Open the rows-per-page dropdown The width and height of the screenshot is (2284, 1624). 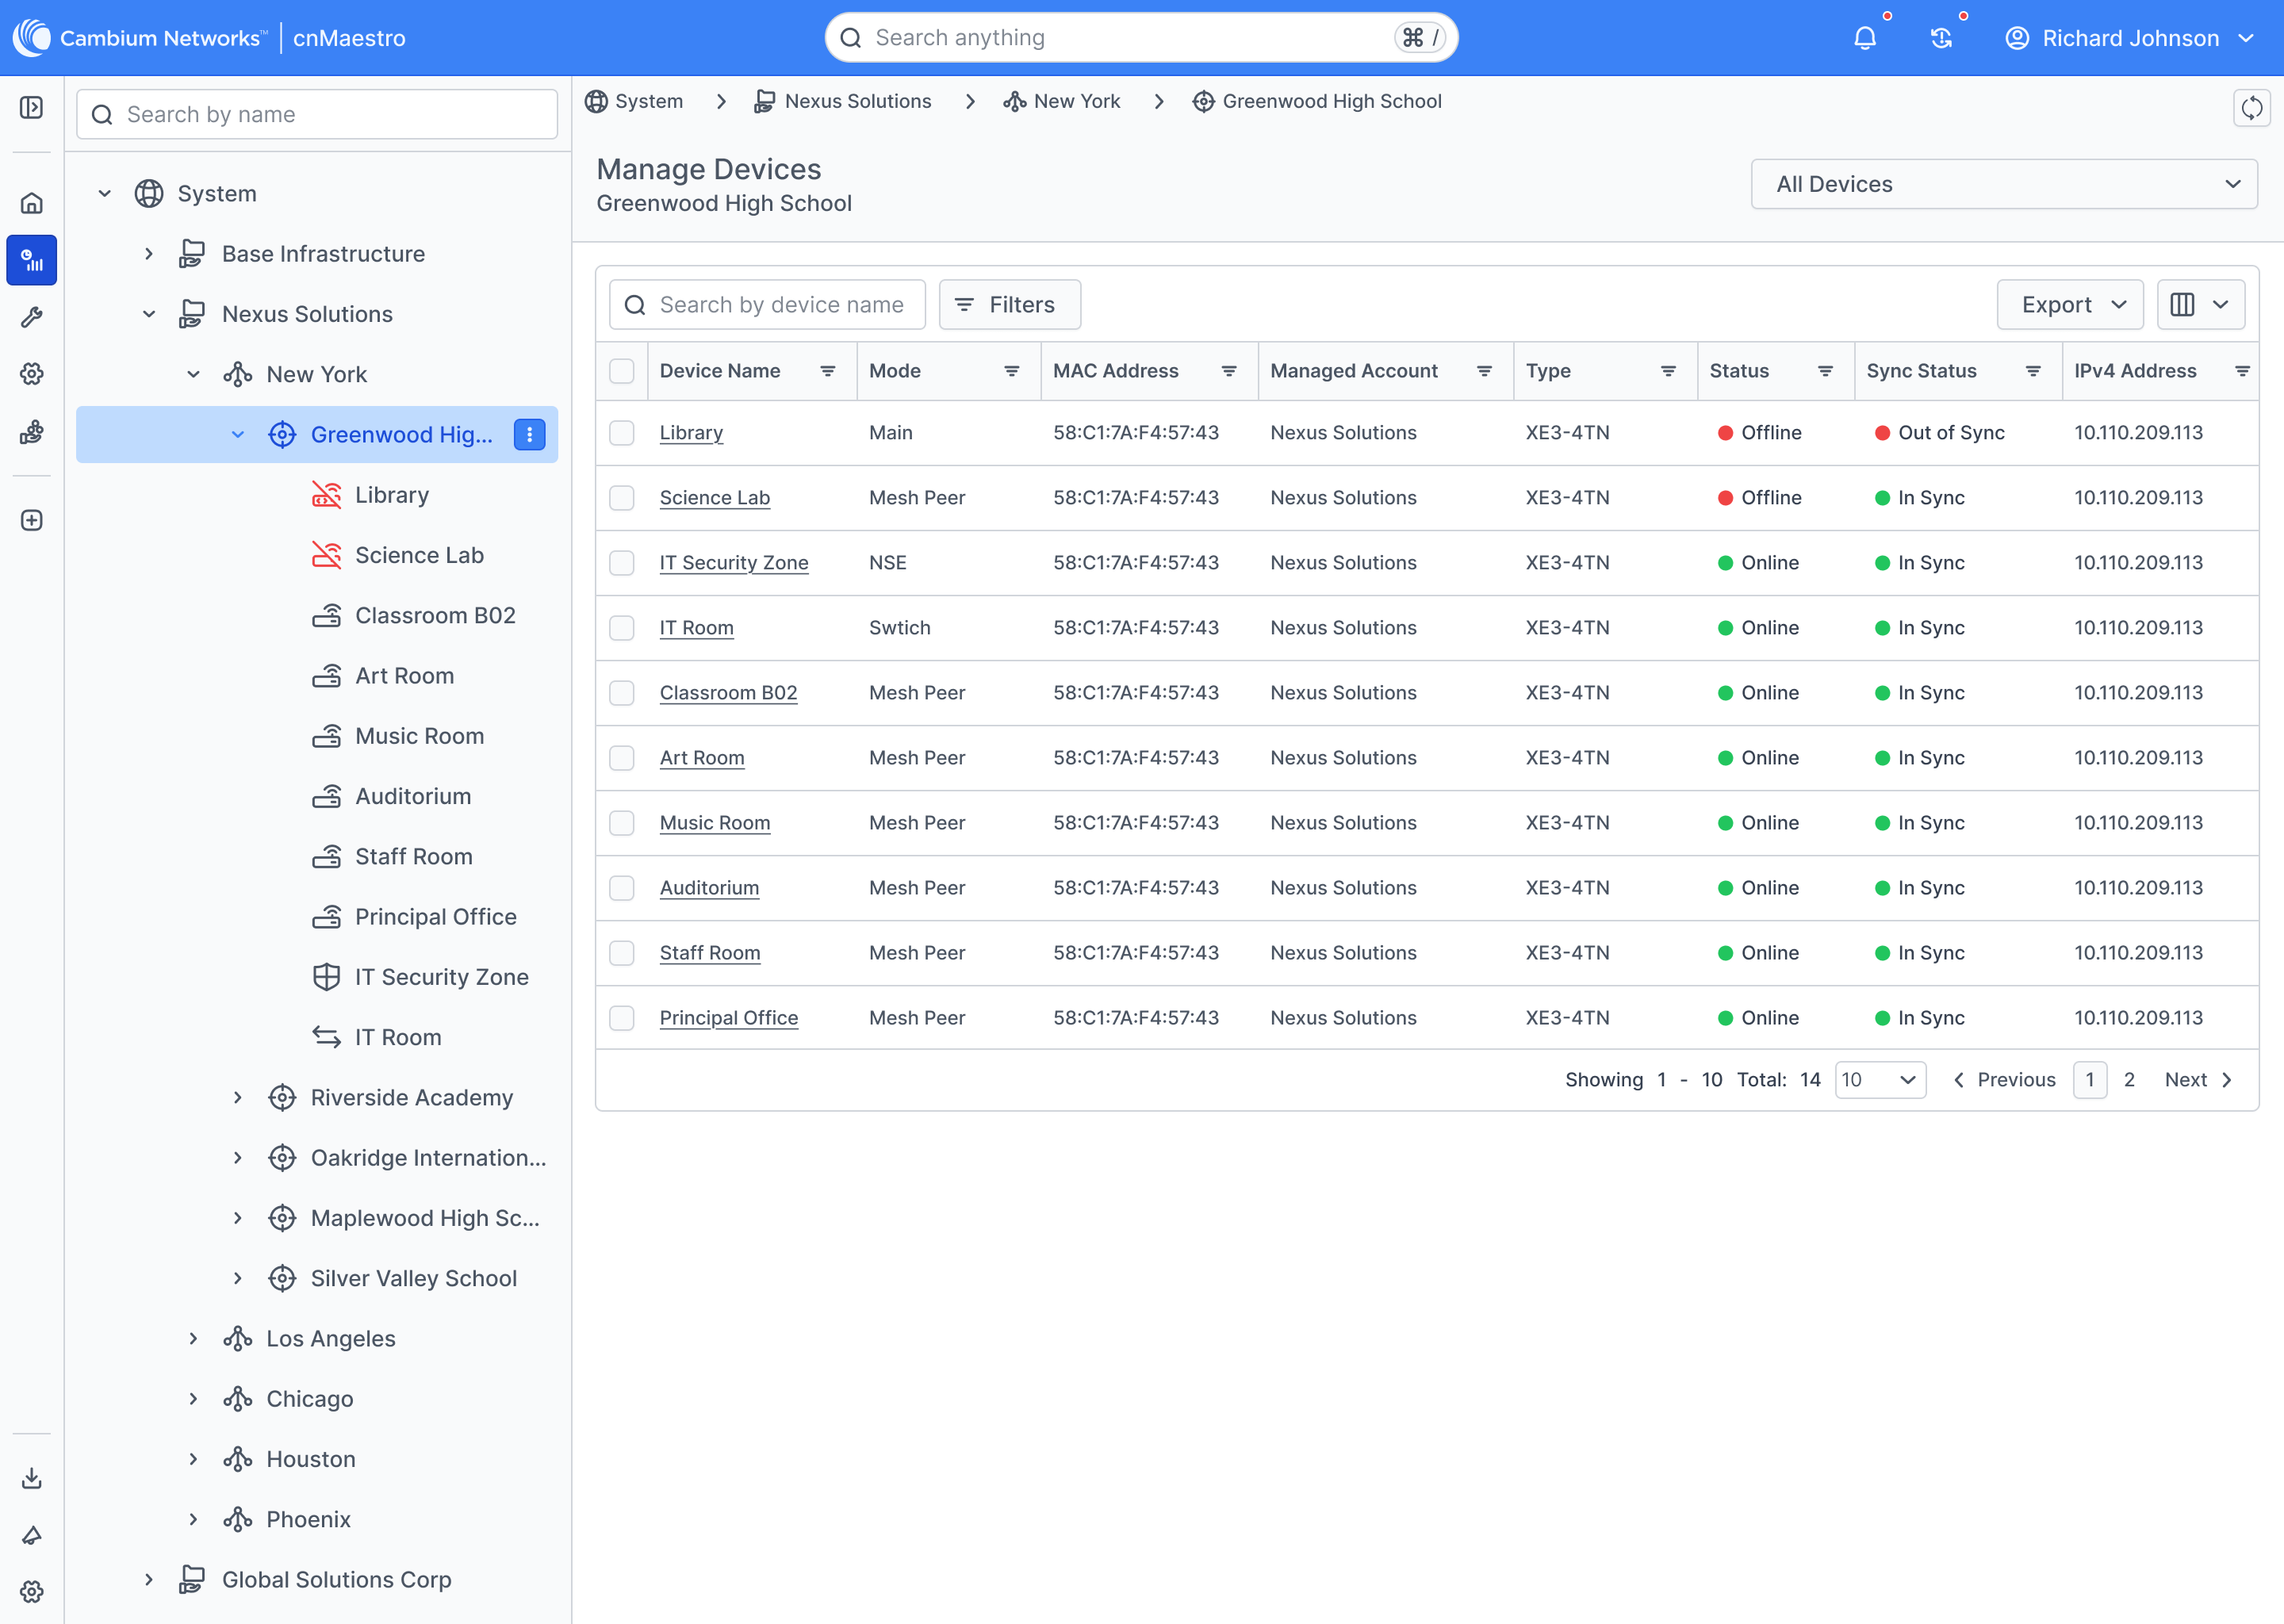pos(1880,1080)
